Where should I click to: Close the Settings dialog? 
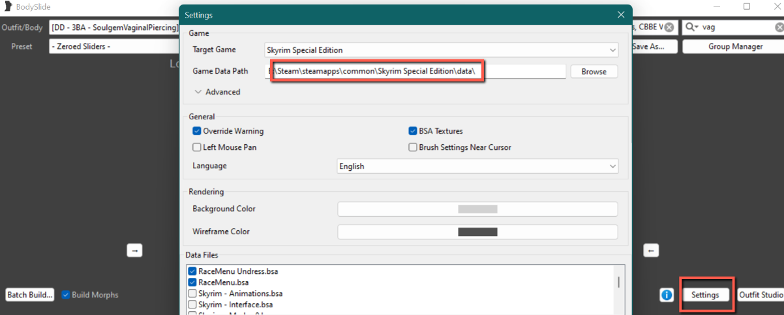coord(620,14)
